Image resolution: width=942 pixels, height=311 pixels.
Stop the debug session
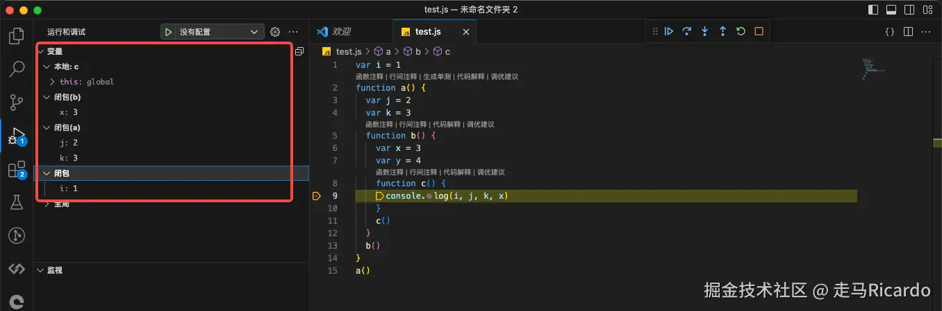pos(759,31)
